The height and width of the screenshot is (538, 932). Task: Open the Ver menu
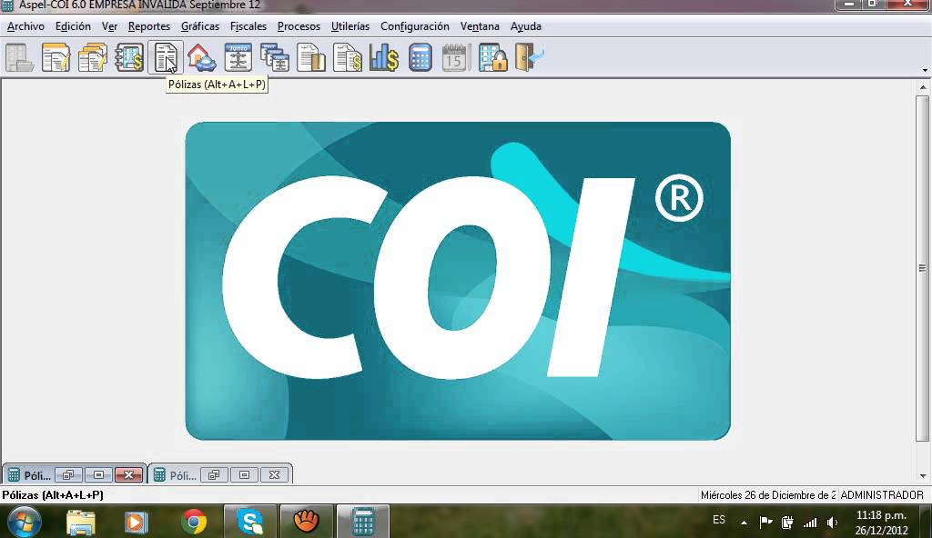pyautogui.click(x=109, y=26)
